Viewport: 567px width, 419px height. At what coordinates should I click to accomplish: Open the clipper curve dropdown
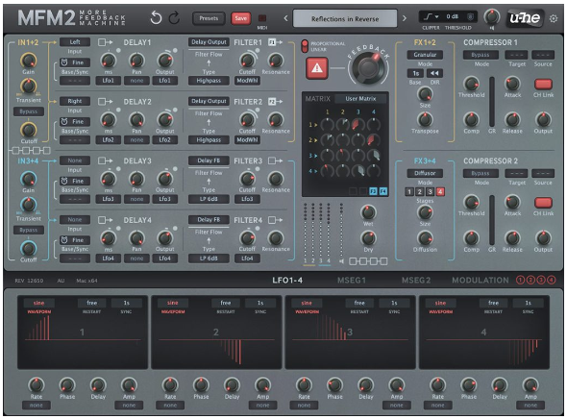(431, 16)
